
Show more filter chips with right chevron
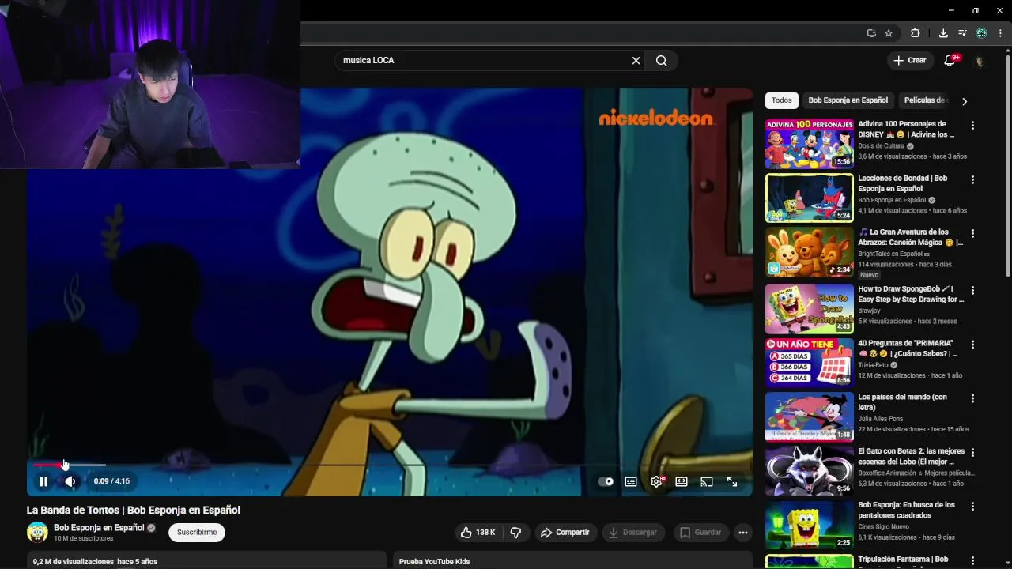coord(965,101)
